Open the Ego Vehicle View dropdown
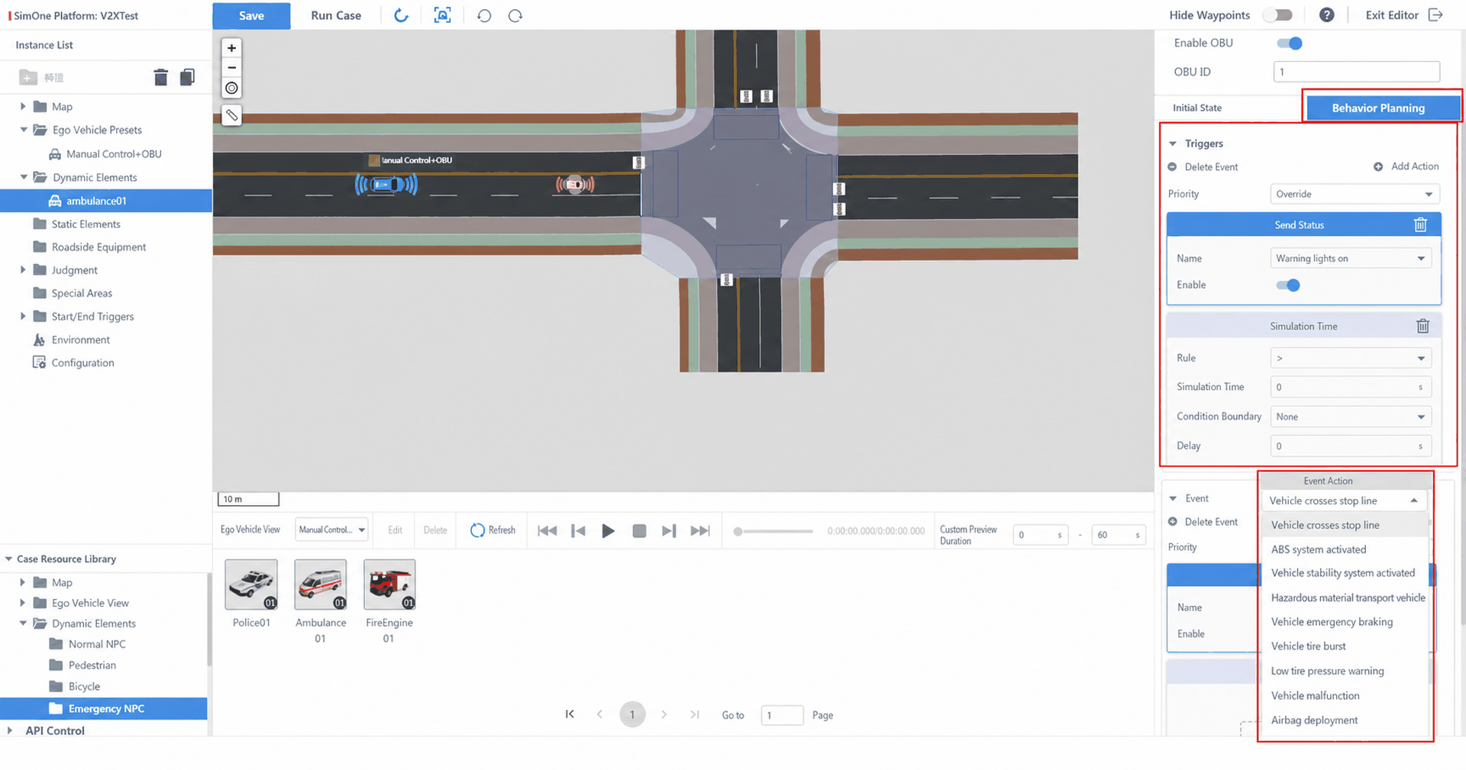This screenshot has height=770, width=1466. point(331,530)
